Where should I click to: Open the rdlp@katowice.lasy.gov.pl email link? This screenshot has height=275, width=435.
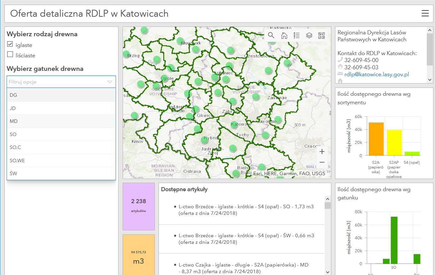pos(377,75)
